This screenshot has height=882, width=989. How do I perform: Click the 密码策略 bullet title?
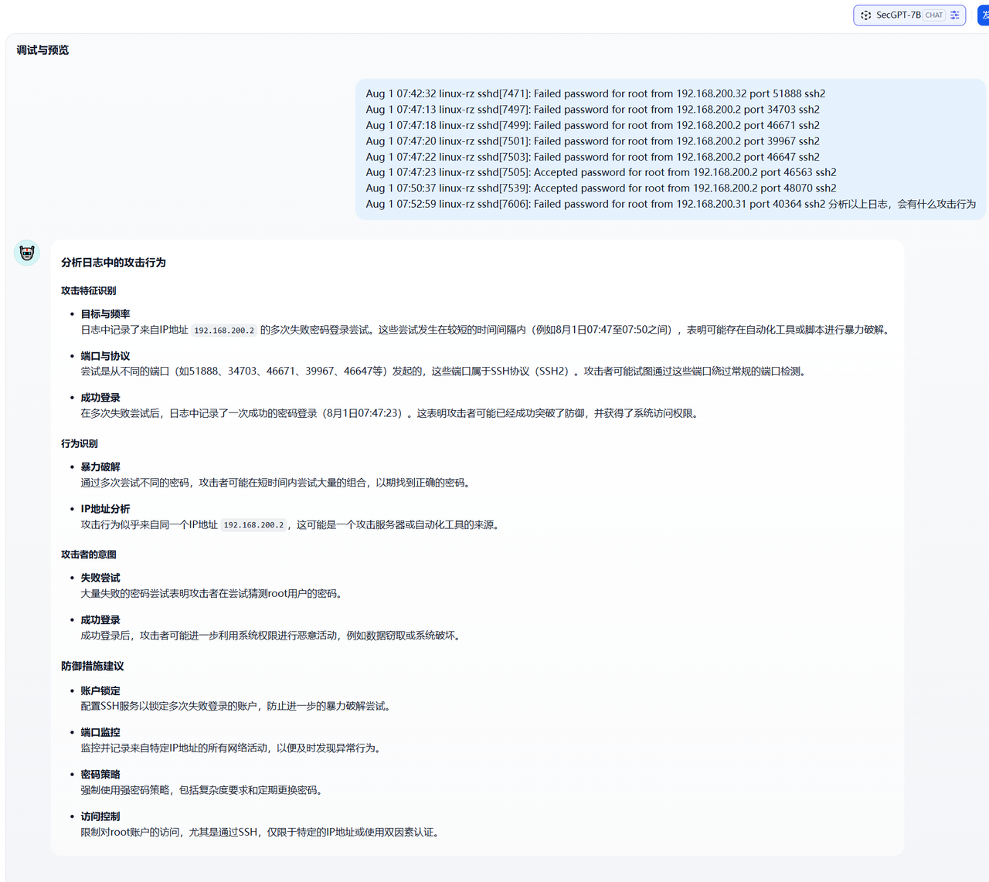click(x=100, y=775)
